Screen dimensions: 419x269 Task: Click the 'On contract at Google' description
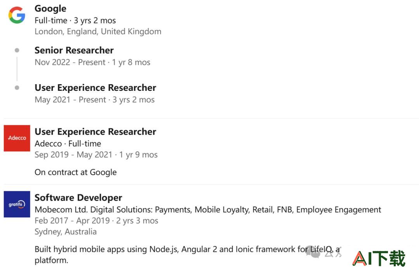click(x=76, y=172)
